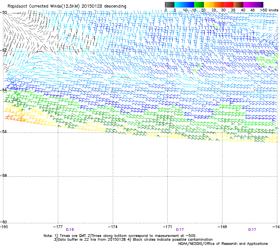Select the green 15–20 knots legend swatch
This screenshot has height=246, width=280.
(199, 5)
